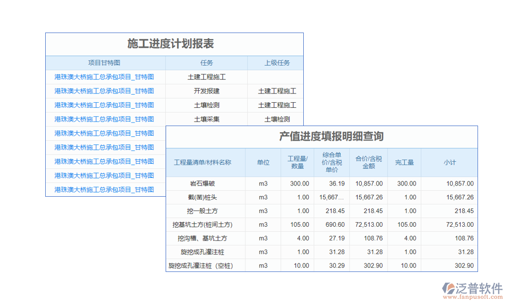Viewport: 508px width, 305px height.
Task: Open the Gantt link in the 土壤检测 row
Action: (x=104, y=105)
